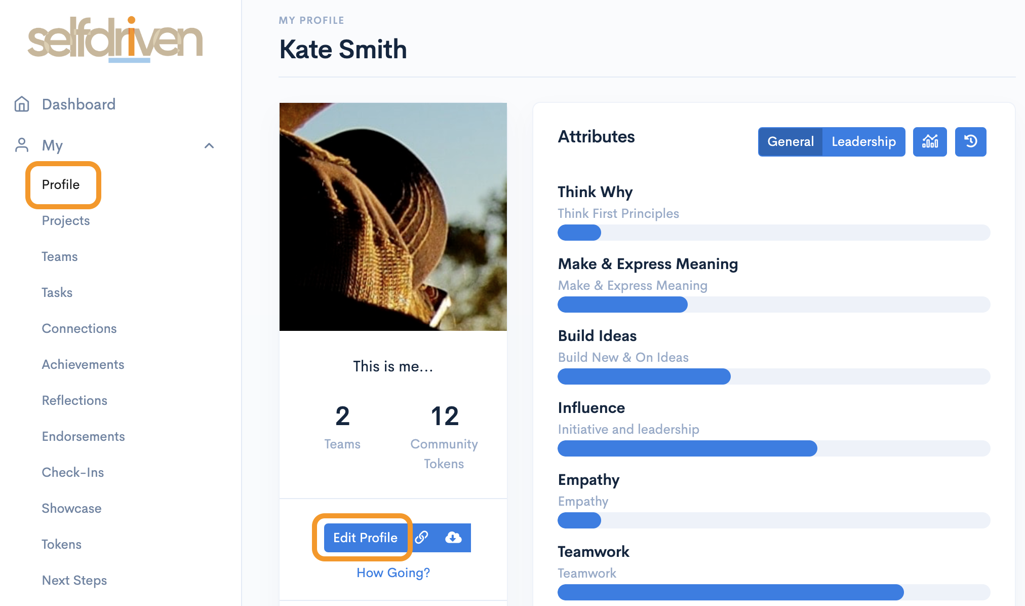Open the attributes history icon

click(970, 141)
